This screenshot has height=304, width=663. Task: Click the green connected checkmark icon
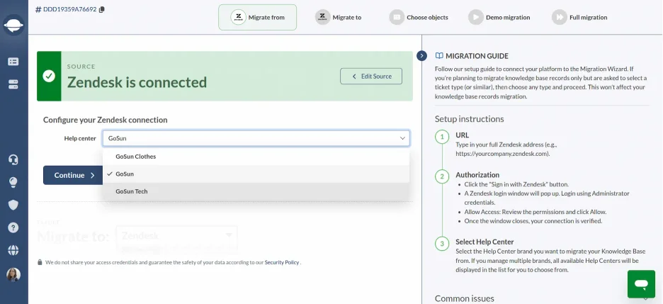(x=49, y=76)
